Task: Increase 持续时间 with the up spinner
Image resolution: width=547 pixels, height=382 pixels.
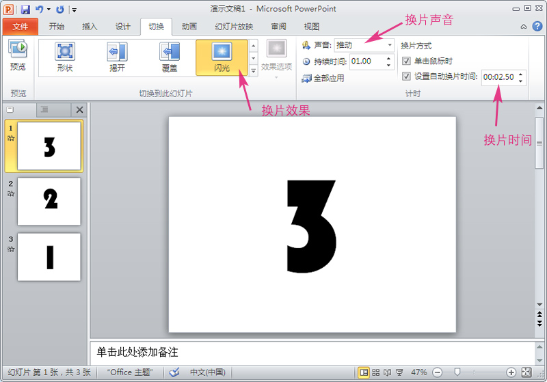Action: [x=389, y=58]
